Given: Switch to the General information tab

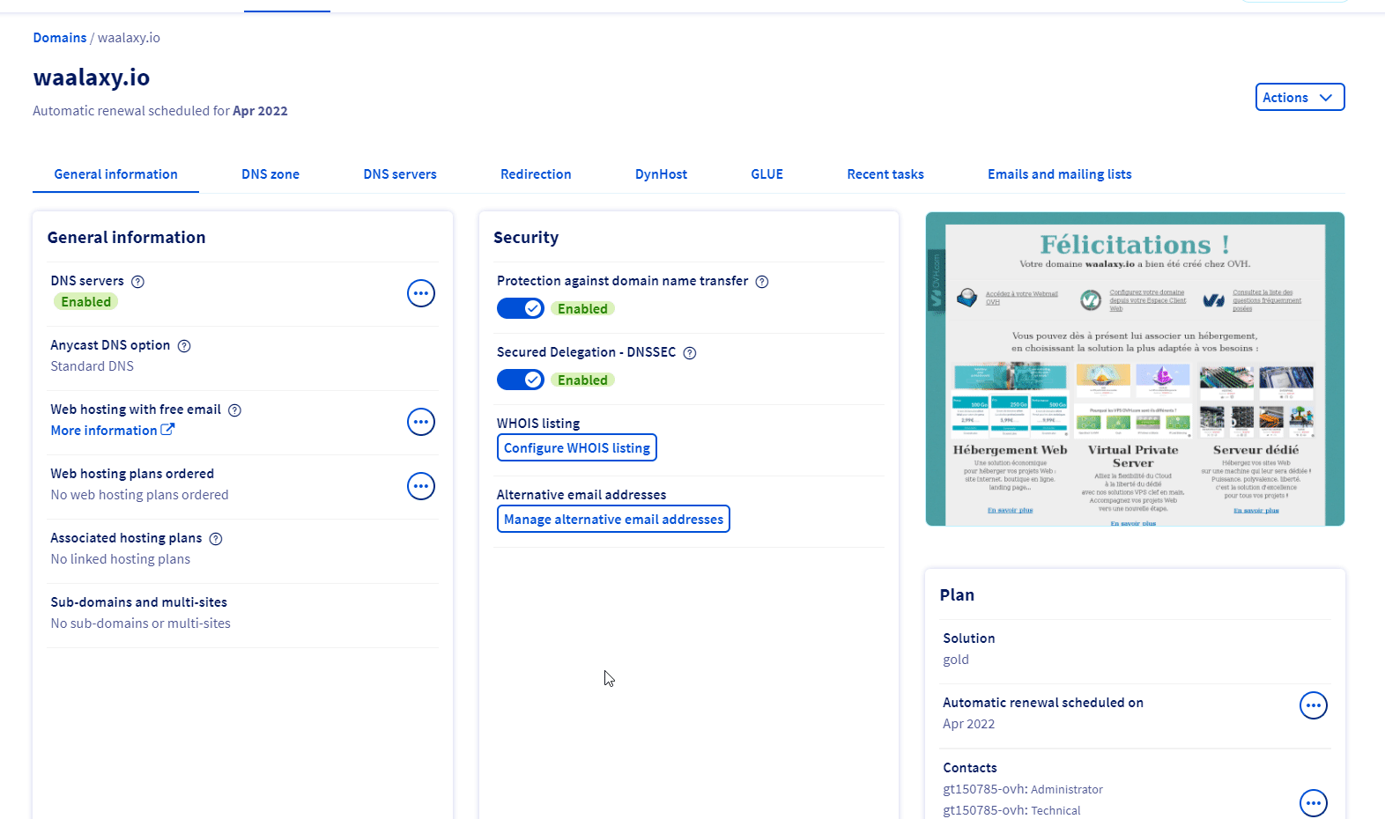Looking at the screenshot, I should coord(115,174).
